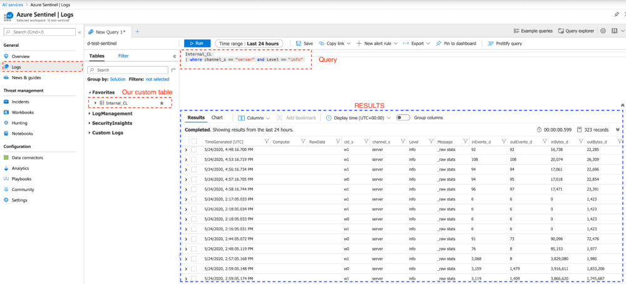The height and width of the screenshot is (284, 626).
Task: Check the row for 4:56:16.734 PM
Action: click(x=194, y=170)
